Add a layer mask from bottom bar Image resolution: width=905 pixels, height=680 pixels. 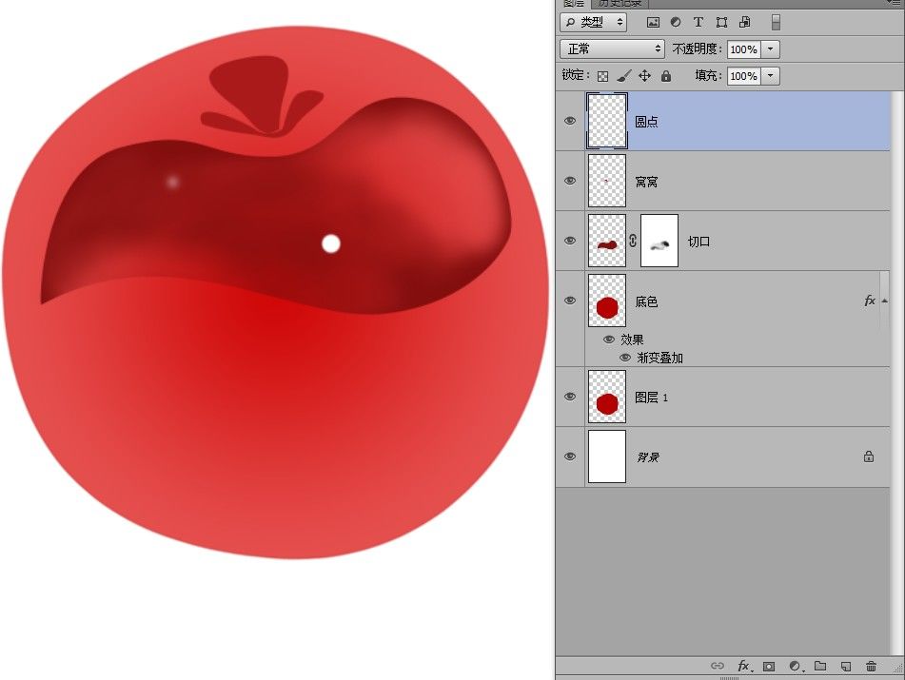pyautogui.click(x=769, y=666)
